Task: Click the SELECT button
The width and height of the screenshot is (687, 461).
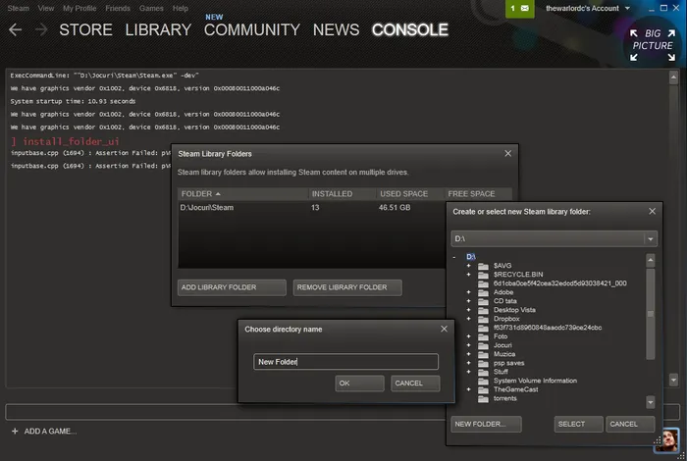Action: 579,425
